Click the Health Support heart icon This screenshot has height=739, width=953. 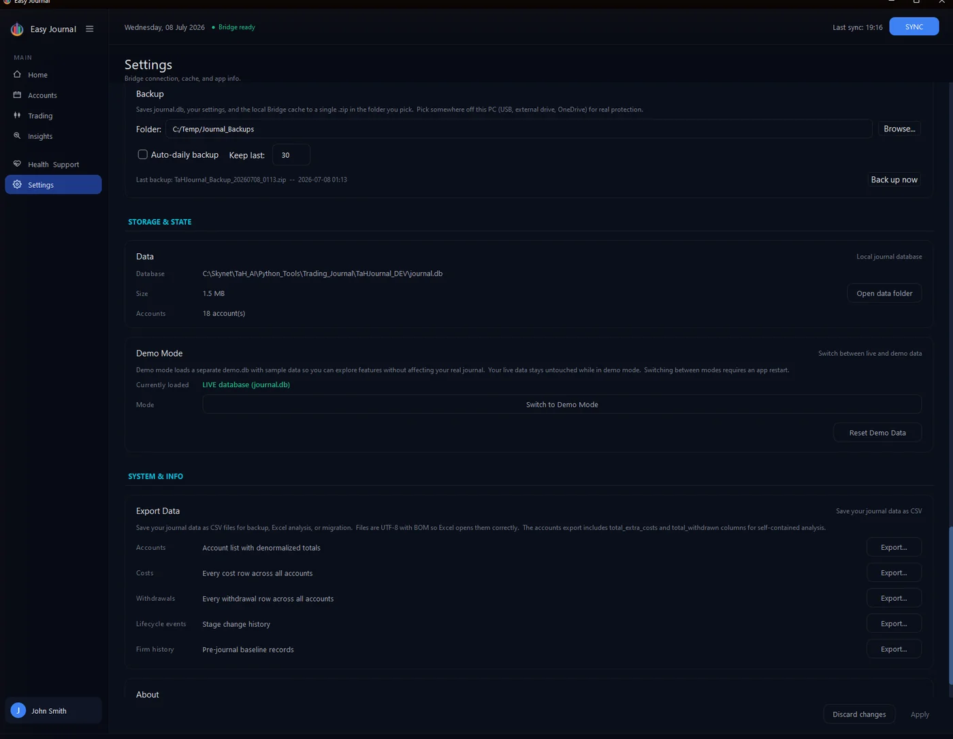[x=17, y=164]
